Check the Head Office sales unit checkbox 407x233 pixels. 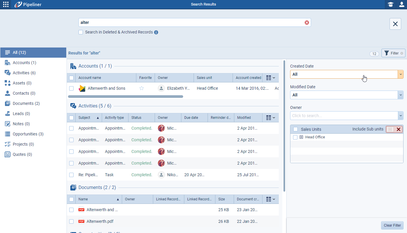click(x=295, y=137)
